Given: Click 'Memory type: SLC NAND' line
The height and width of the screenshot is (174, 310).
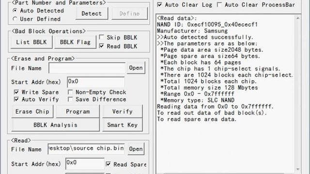Looking at the screenshot, I should pos(197,100).
